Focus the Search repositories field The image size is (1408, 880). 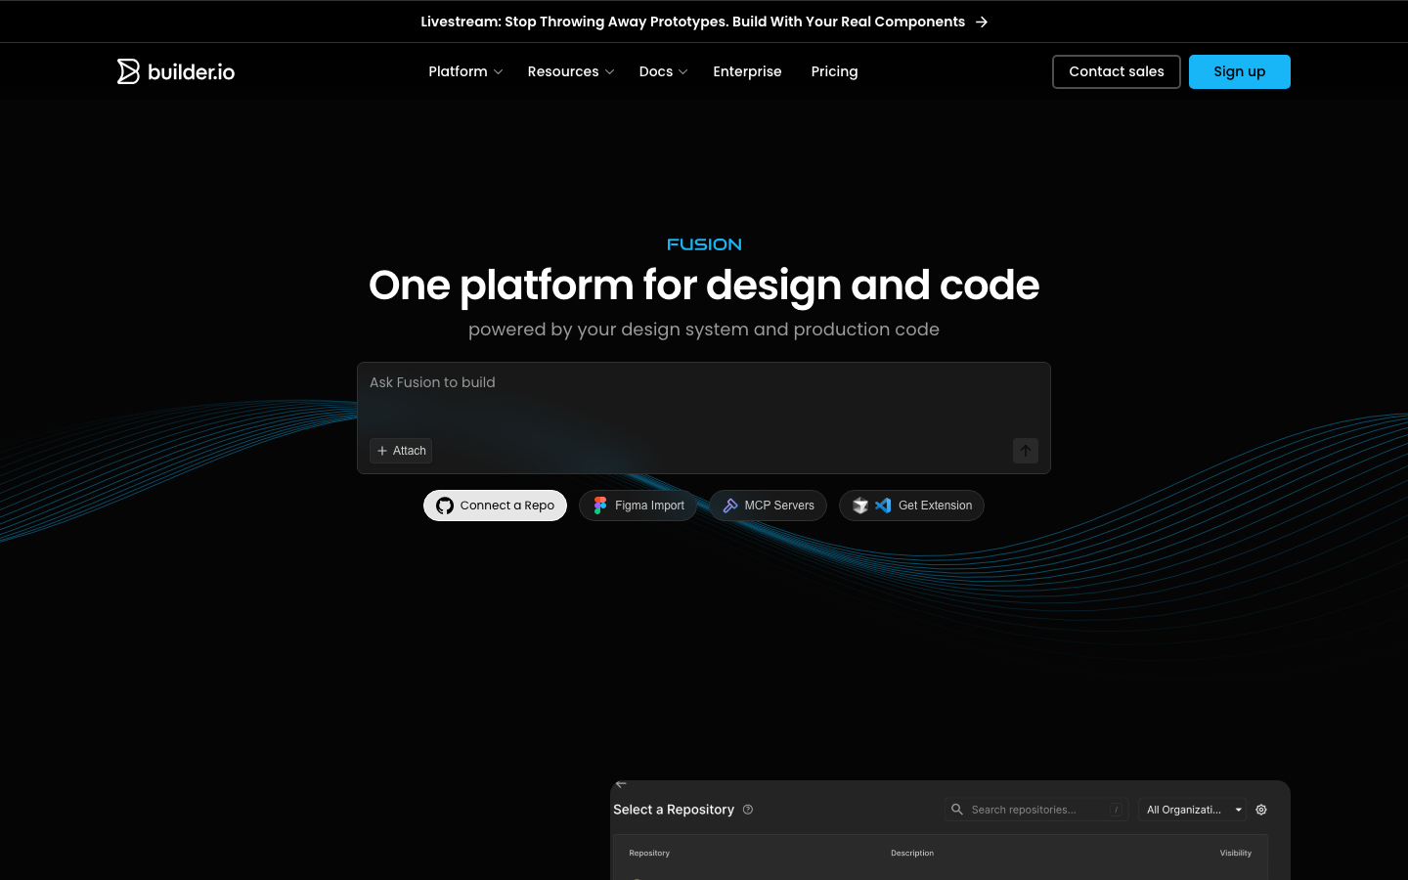coord(1036,810)
